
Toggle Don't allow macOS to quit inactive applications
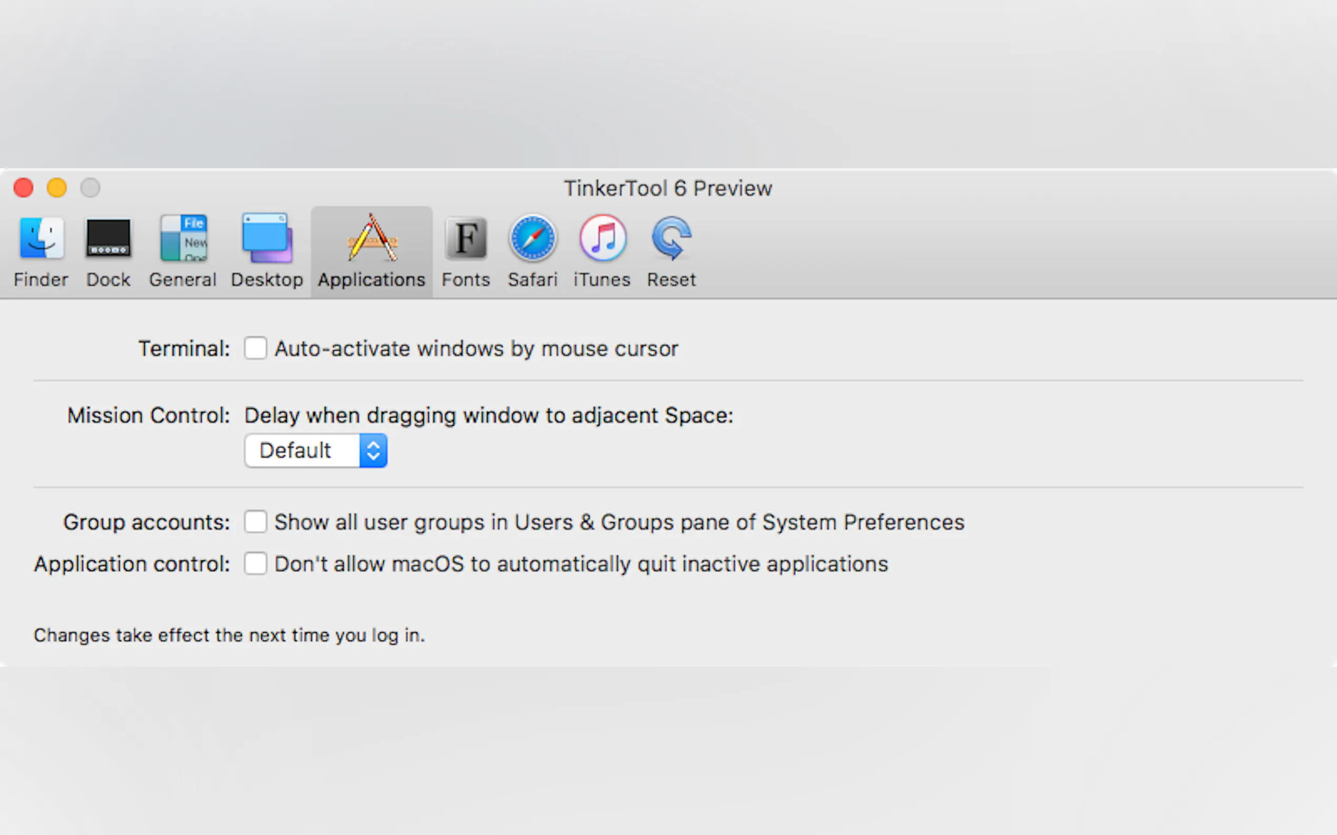pos(255,564)
